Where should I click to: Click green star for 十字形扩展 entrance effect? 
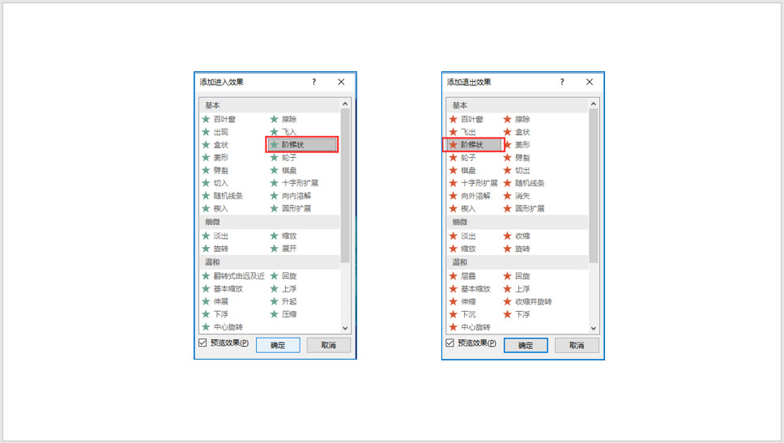pos(274,183)
